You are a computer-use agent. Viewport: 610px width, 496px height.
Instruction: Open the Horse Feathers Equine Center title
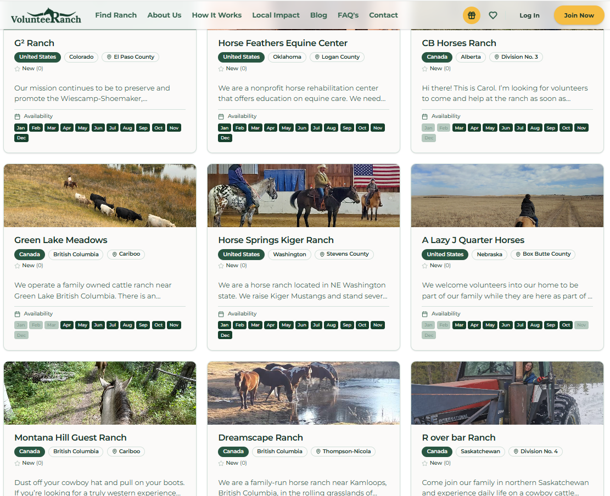[283, 43]
